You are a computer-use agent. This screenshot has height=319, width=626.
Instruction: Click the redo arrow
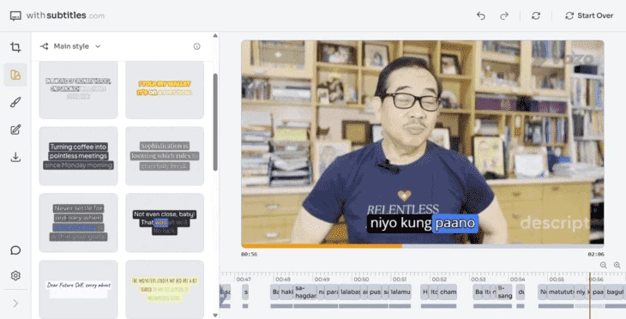(x=504, y=15)
